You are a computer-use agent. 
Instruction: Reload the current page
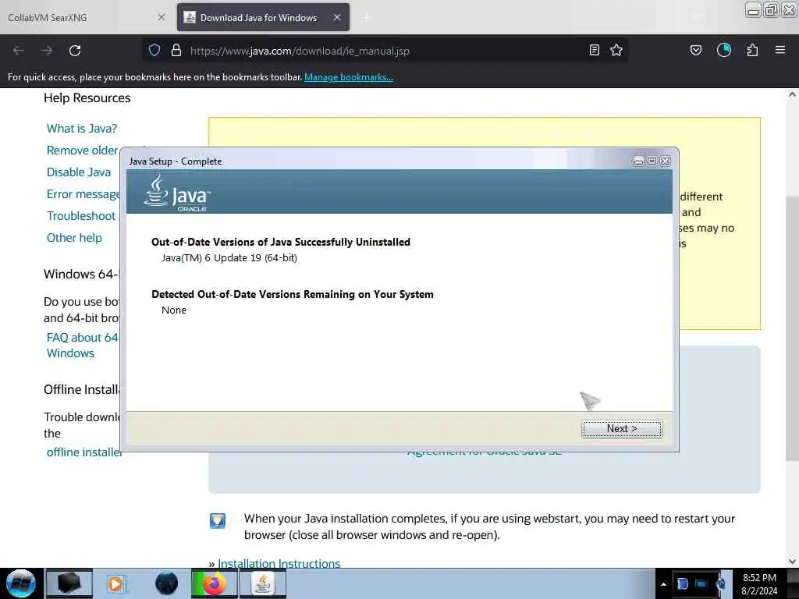(75, 51)
